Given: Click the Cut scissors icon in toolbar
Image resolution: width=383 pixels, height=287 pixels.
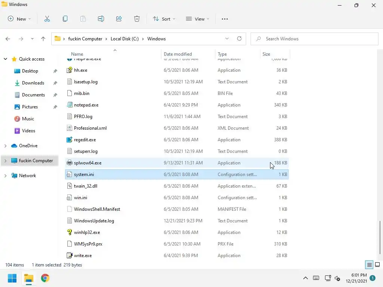Looking at the screenshot, I should (47, 19).
